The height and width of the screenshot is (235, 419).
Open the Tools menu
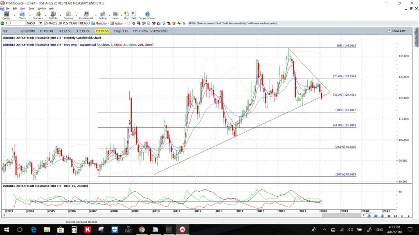click(31, 9)
